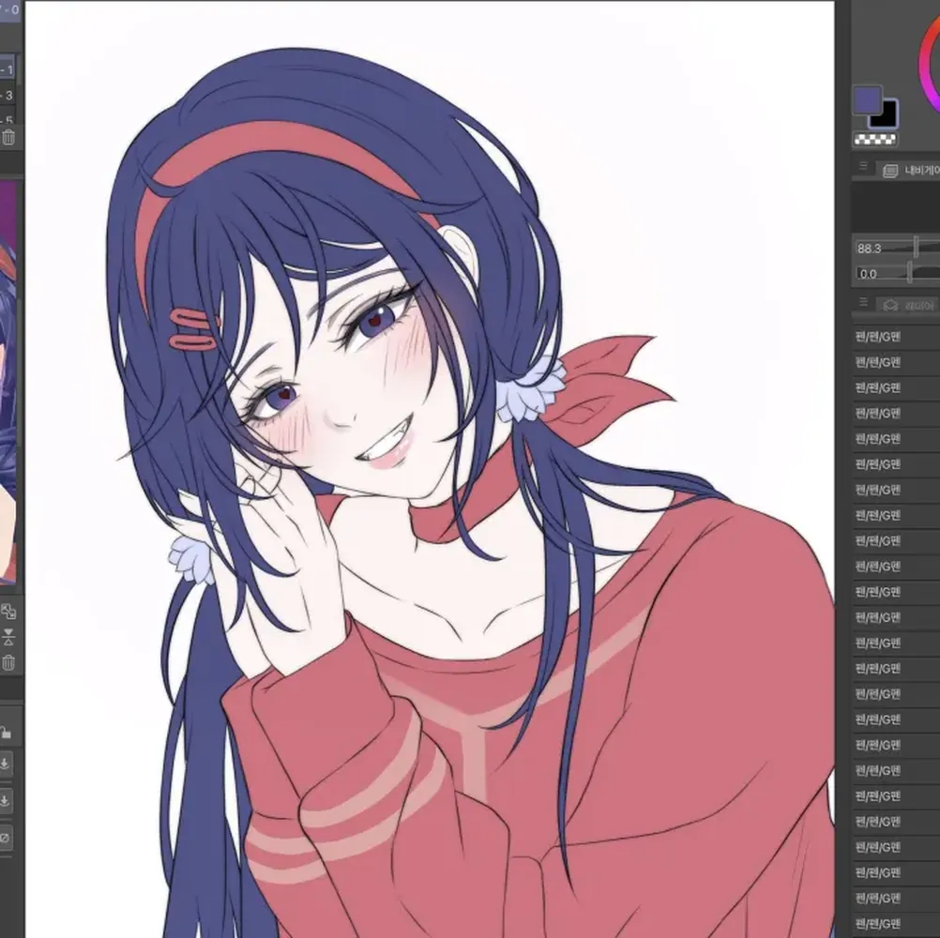Select the purple main color swatch
940x938 pixels.
(x=867, y=100)
